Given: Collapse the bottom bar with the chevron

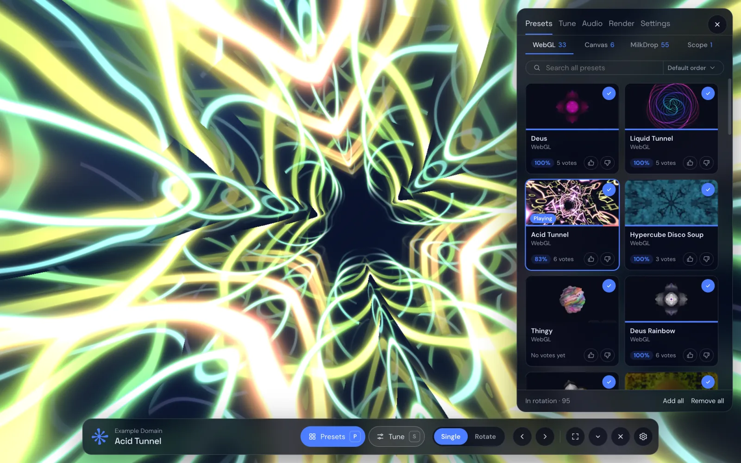Looking at the screenshot, I should (598, 437).
